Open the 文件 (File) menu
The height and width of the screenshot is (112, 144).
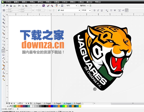(9, 2)
